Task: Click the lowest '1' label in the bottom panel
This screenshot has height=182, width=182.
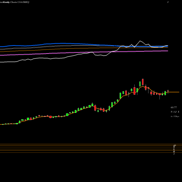Action: pos(174,154)
